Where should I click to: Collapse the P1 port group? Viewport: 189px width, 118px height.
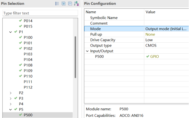point(11,32)
